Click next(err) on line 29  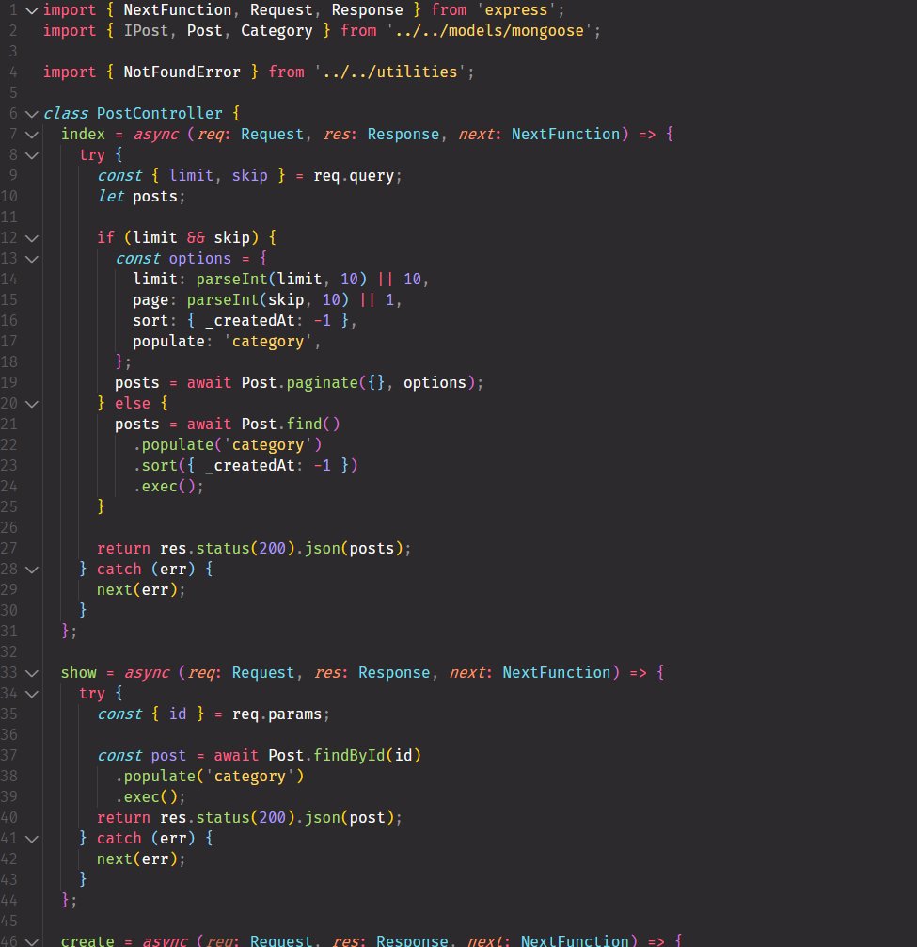[137, 590]
